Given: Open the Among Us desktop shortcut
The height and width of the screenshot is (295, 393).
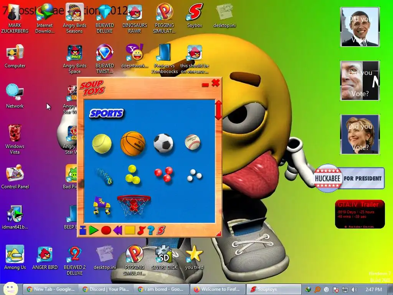Looking at the screenshot, I should tap(15, 258).
